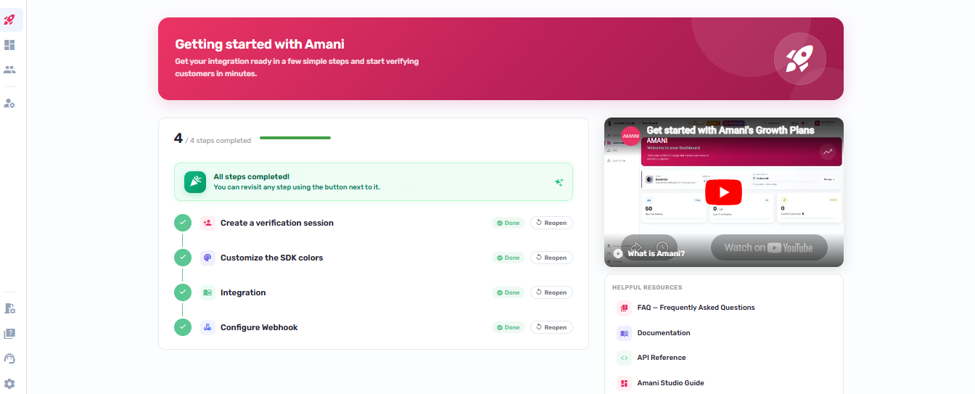Open the customers people sidebar icon

9,70
